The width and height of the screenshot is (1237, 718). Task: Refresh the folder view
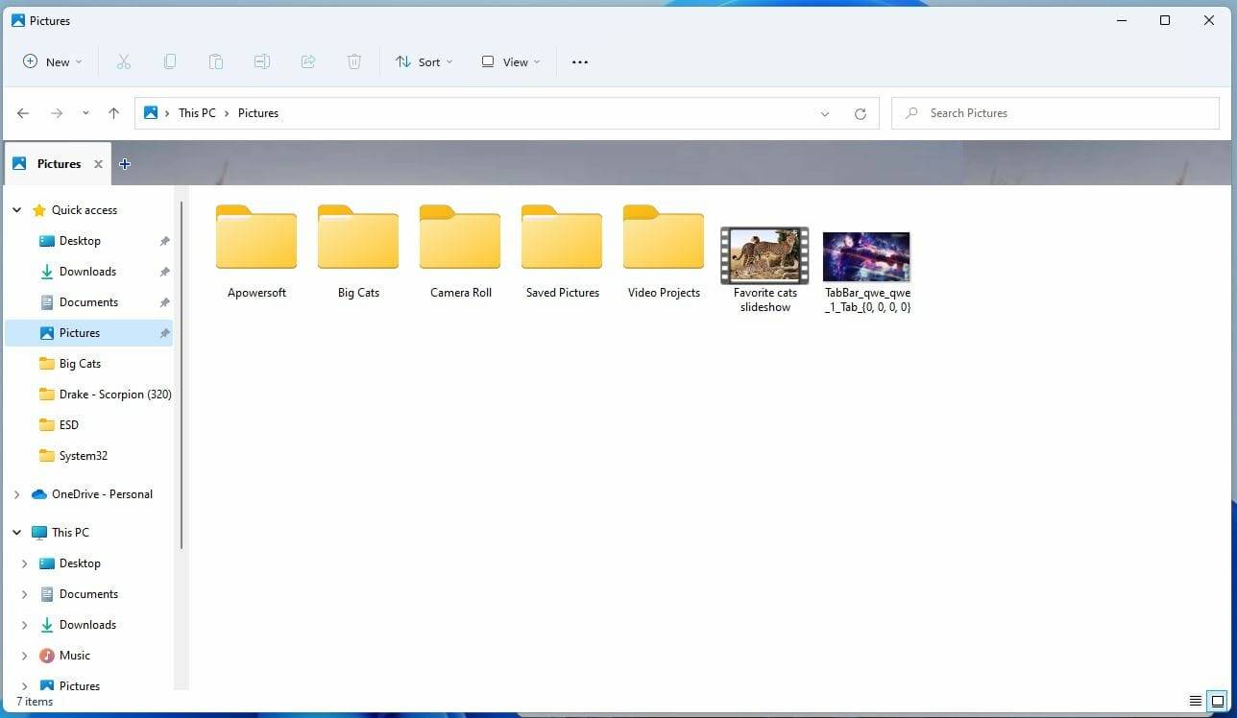[x=861, y=112]
